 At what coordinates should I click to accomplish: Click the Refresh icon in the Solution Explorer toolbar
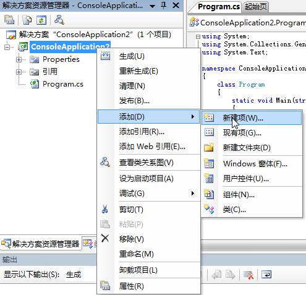click(41, 20)
